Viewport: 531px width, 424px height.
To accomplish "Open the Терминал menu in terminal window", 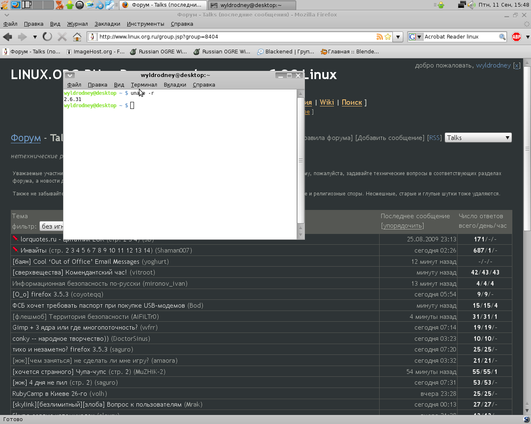I will click(144, 85).
